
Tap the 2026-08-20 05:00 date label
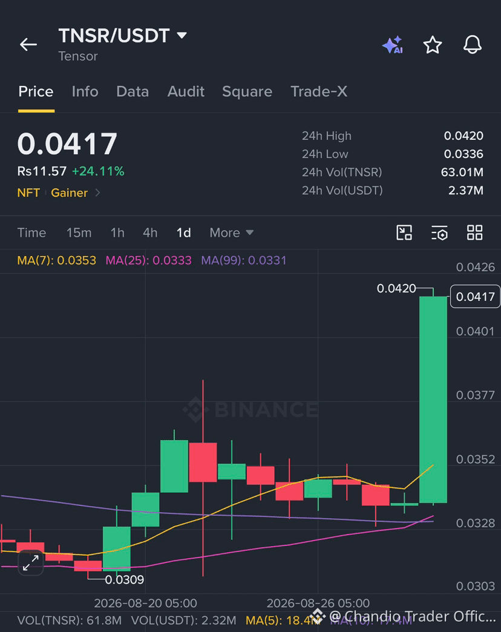pyautogui.click(x=145, y=604)
